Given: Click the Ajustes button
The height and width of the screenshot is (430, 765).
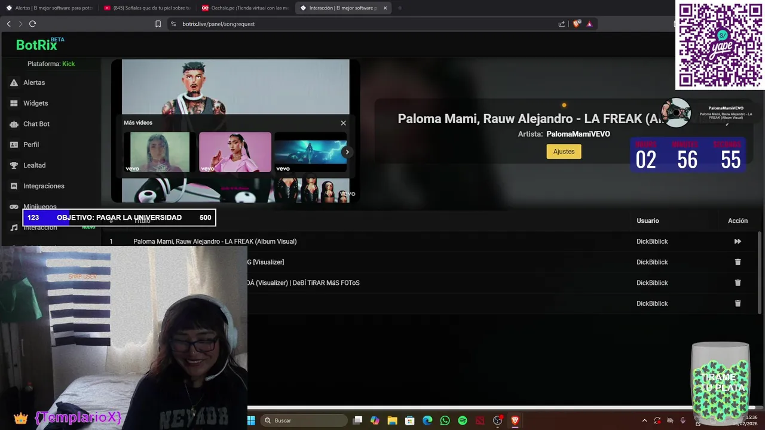Looking at the screenshot, I should coord(564,152).
